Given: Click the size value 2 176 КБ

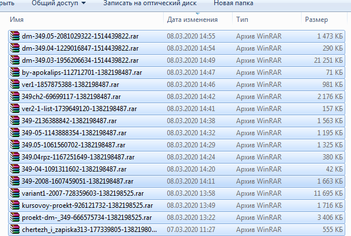Looking at the screenshot, I should (x=330, y=97).
